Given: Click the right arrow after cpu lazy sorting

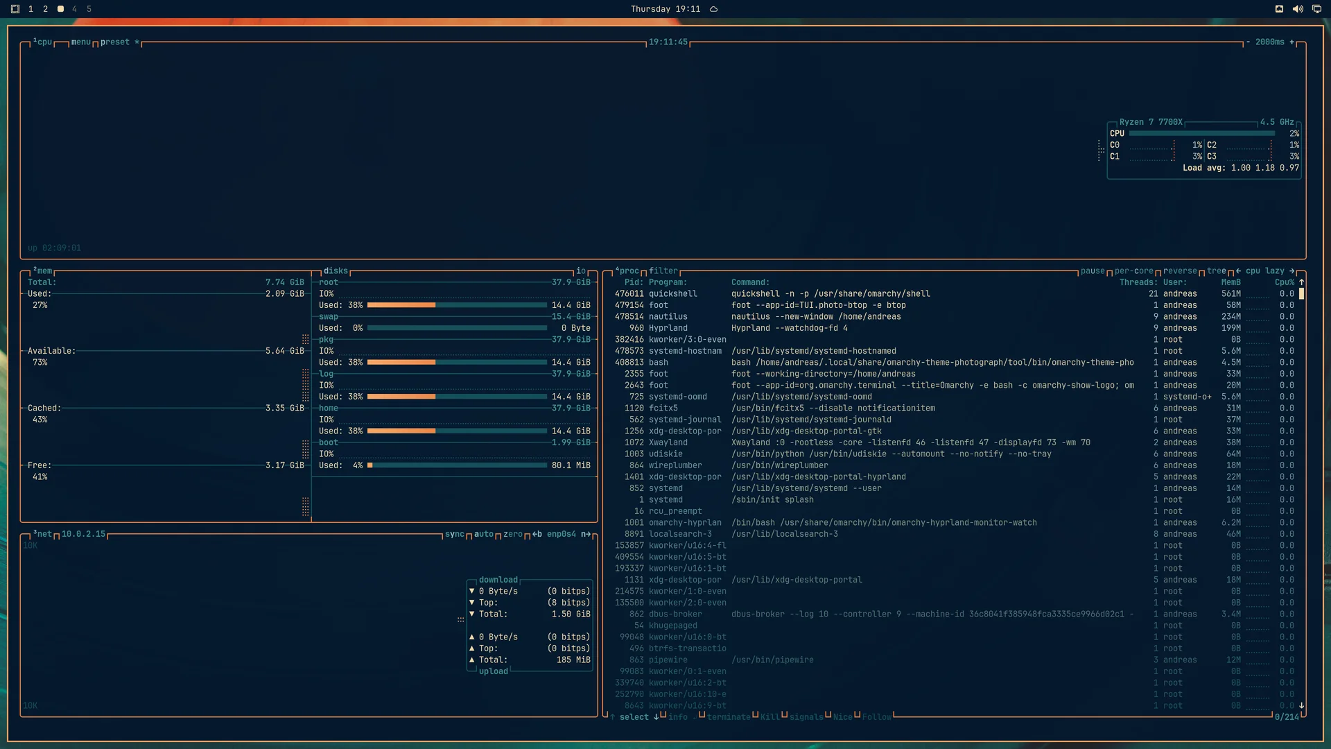Looking at the screenshot, I should 1291,271.
